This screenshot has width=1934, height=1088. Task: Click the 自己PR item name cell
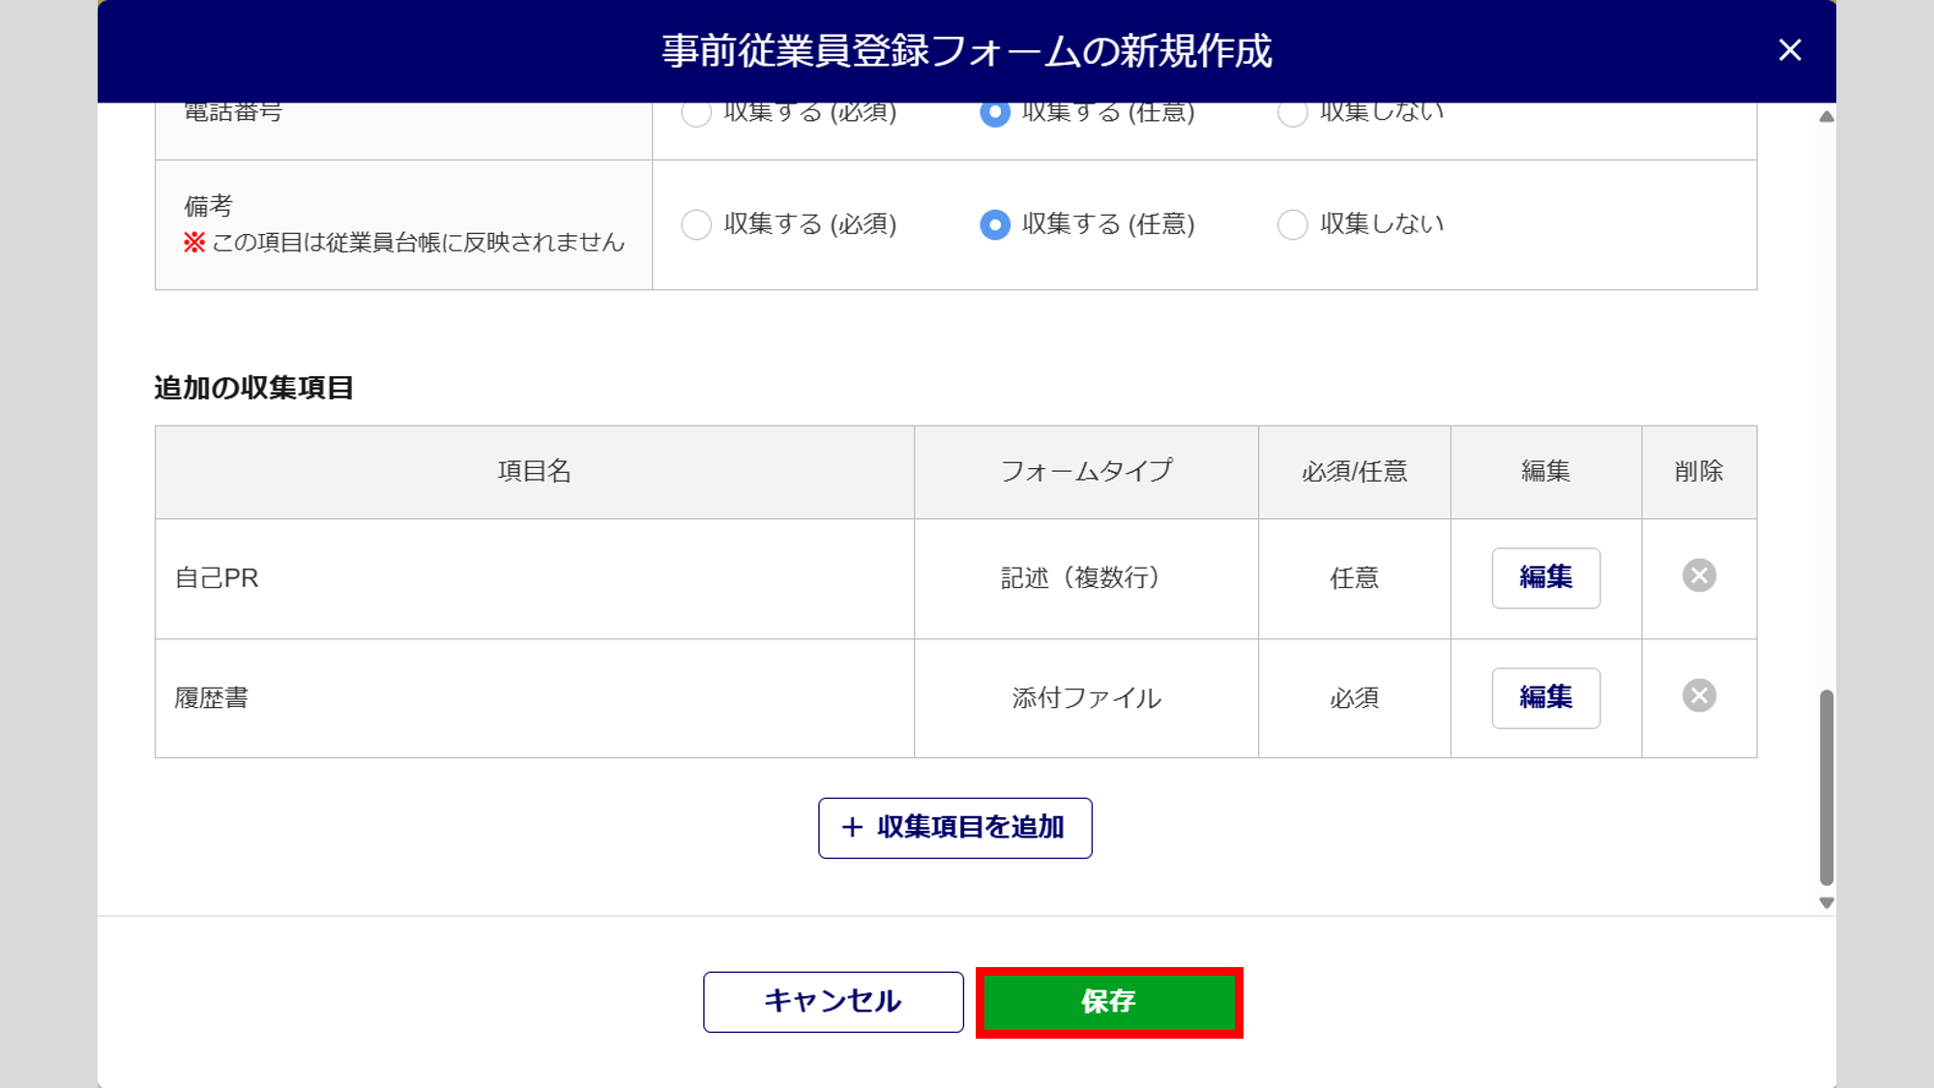pos(534,578)
